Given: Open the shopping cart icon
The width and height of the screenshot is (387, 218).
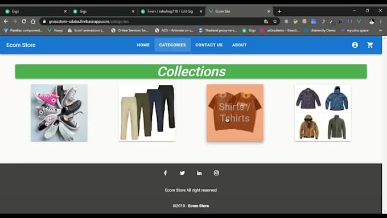Looking at the screenshot, I should click(370, 45).
